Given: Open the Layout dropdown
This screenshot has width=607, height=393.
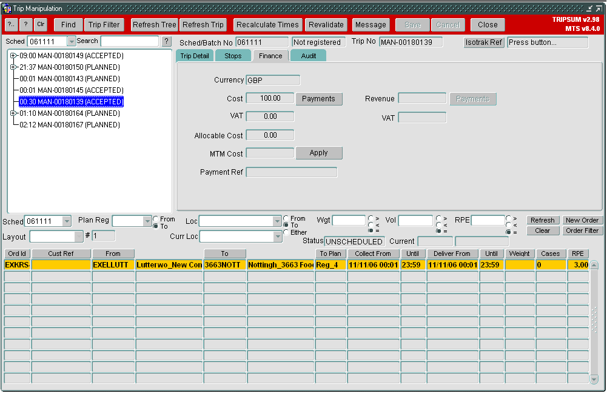Looking at the screenshot, I should 79,236.
